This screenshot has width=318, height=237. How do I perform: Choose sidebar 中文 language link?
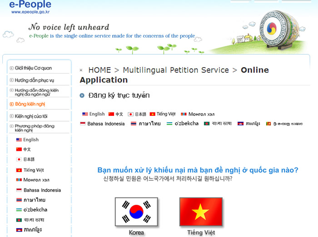click(27, 149)
